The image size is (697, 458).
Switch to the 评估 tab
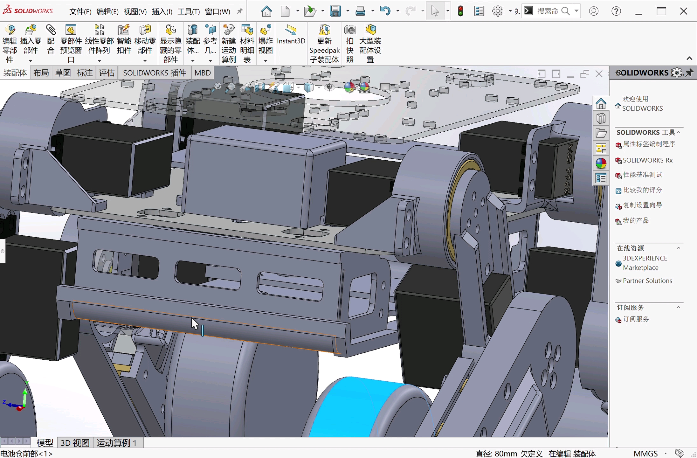click(x=107, y=73)
